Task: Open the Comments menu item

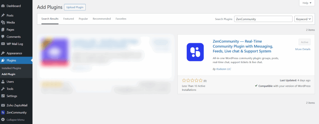Action: 16,37
